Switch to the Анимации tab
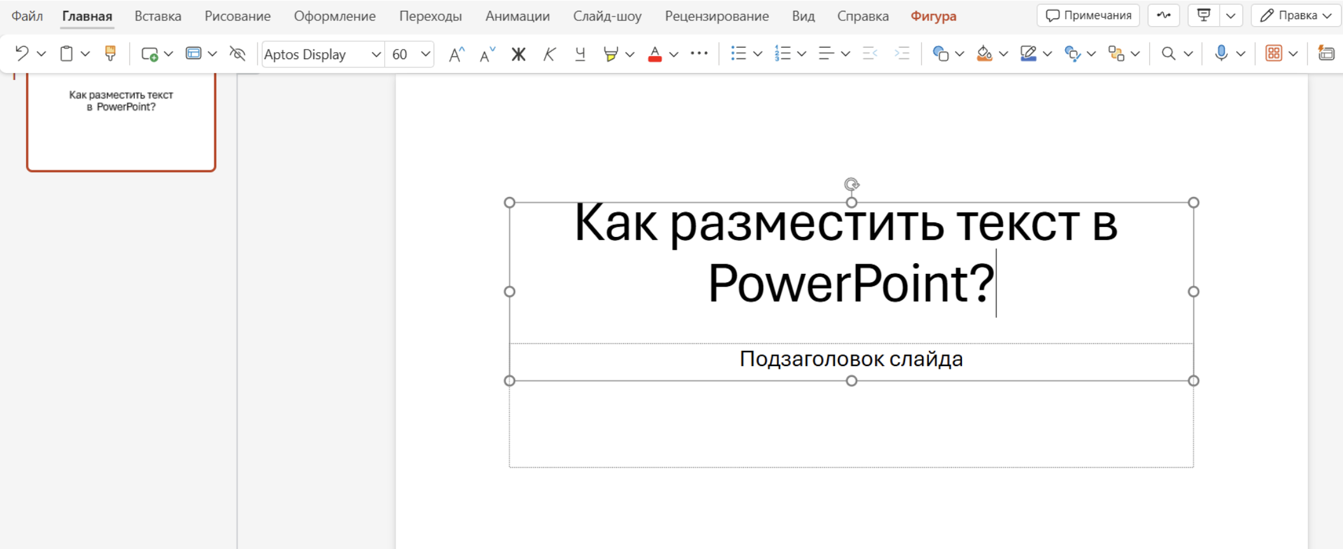 click(518, 16)
